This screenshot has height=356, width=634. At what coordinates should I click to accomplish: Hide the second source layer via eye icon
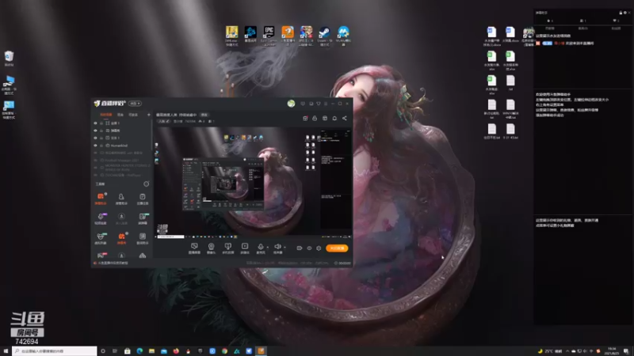(95, 131)
